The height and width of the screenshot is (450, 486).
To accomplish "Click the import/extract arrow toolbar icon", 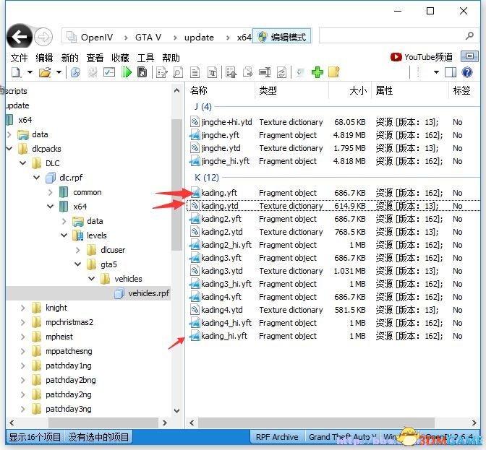I will [x=231, y=72].
